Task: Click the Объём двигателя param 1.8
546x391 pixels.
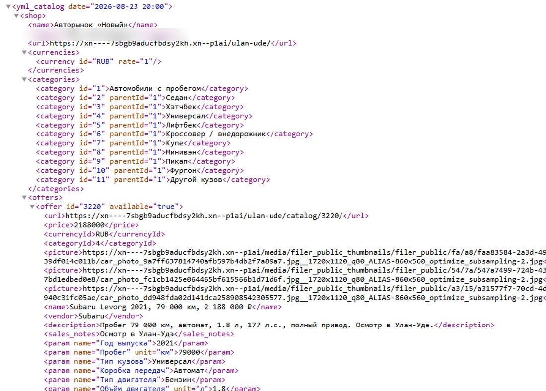Action: click(x=152, y=388)
